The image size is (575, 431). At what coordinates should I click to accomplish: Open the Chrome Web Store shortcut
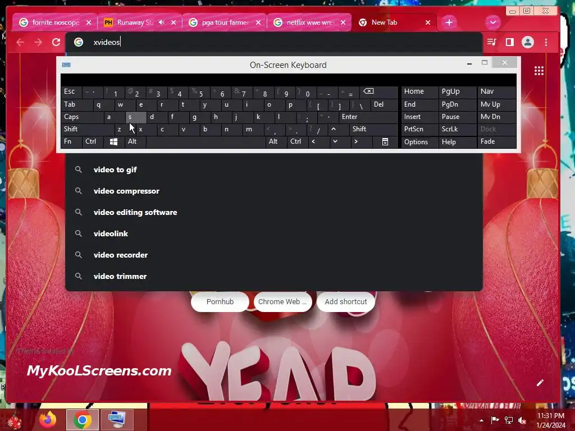282,301
